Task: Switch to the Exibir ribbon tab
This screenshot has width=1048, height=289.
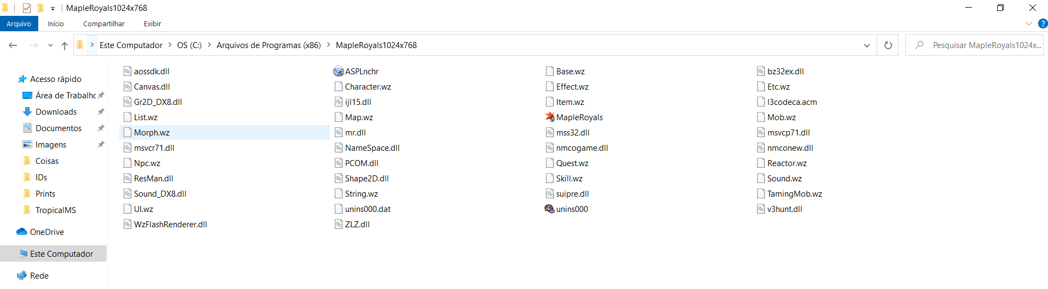Action: [x=152, y=23]
